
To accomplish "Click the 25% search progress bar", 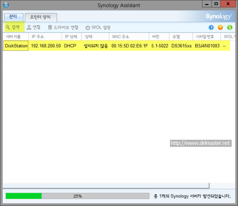I will click(x=77, y=196).
